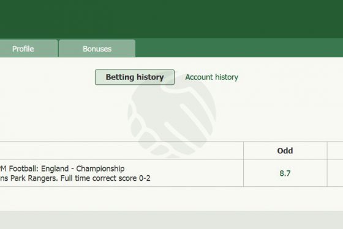Click the word Football in the bet row

click(23, 169)
